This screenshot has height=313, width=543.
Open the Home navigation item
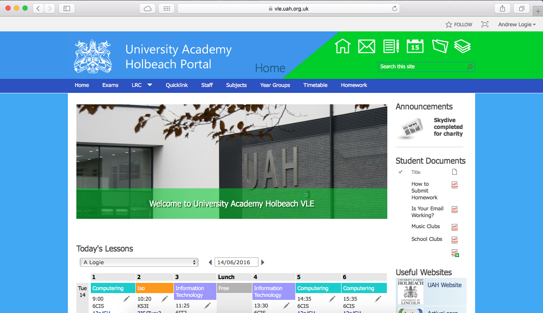click(x=82, y=85)
